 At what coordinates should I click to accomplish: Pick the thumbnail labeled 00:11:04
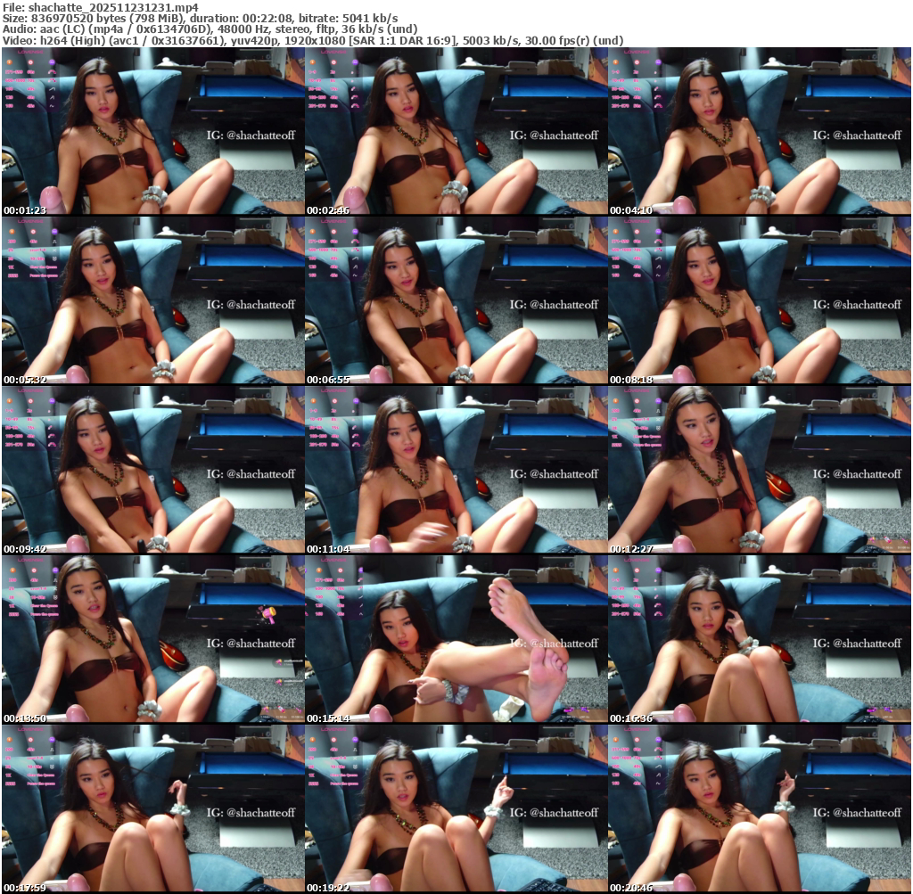click(x=456, y=470)
